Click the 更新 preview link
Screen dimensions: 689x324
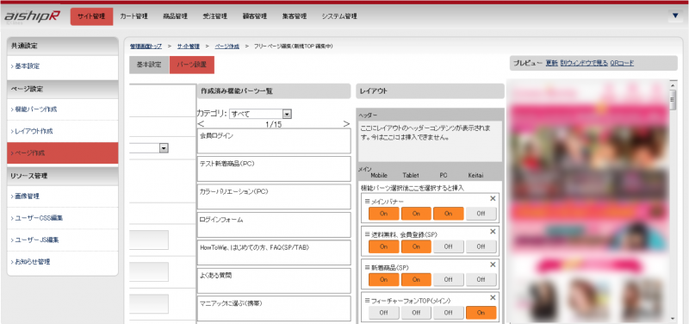(551, 63)
